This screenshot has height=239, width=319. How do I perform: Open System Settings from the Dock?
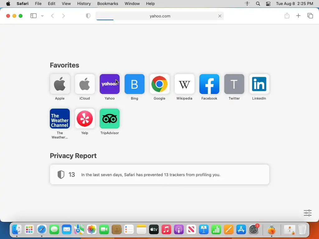[254, 230]
